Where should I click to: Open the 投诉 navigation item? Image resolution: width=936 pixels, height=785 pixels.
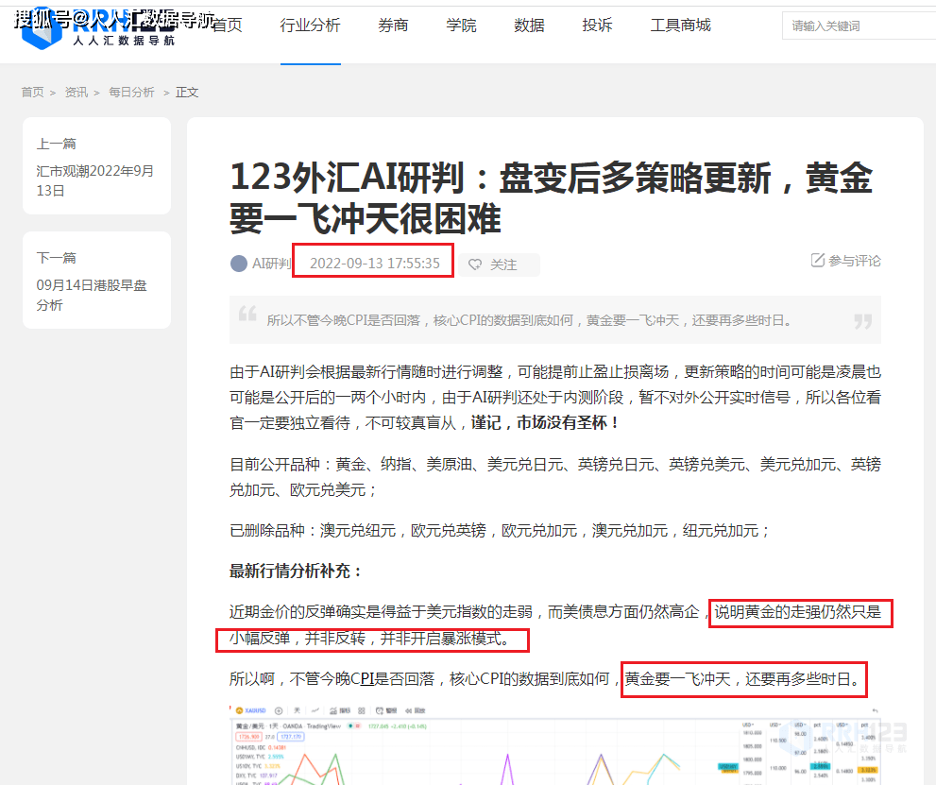(597, 26)
